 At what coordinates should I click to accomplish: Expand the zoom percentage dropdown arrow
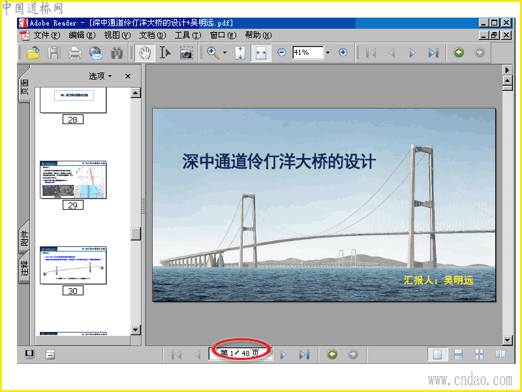[328, 53]
